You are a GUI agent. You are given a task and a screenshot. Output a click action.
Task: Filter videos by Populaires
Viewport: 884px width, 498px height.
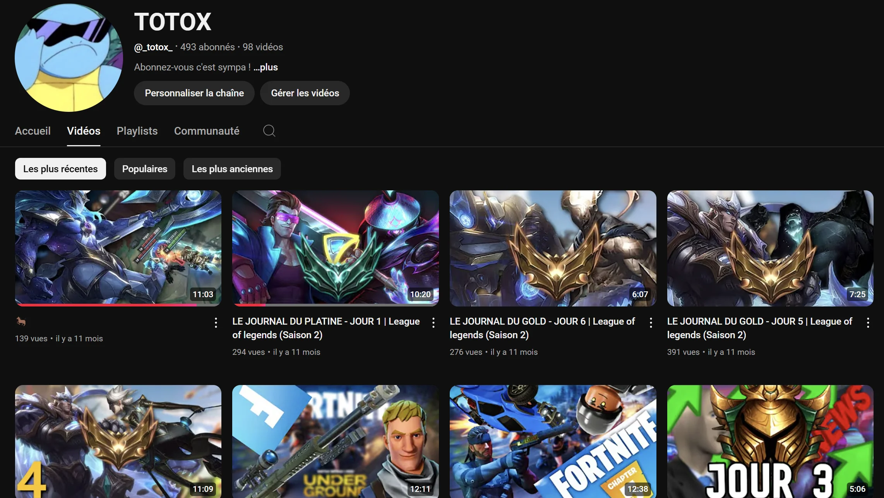click(x=145, y=169)
